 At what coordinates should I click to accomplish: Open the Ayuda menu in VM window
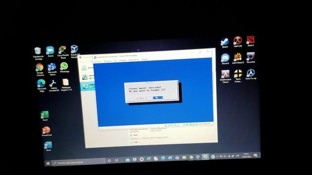pyautogui.click(x=144, y=59)
